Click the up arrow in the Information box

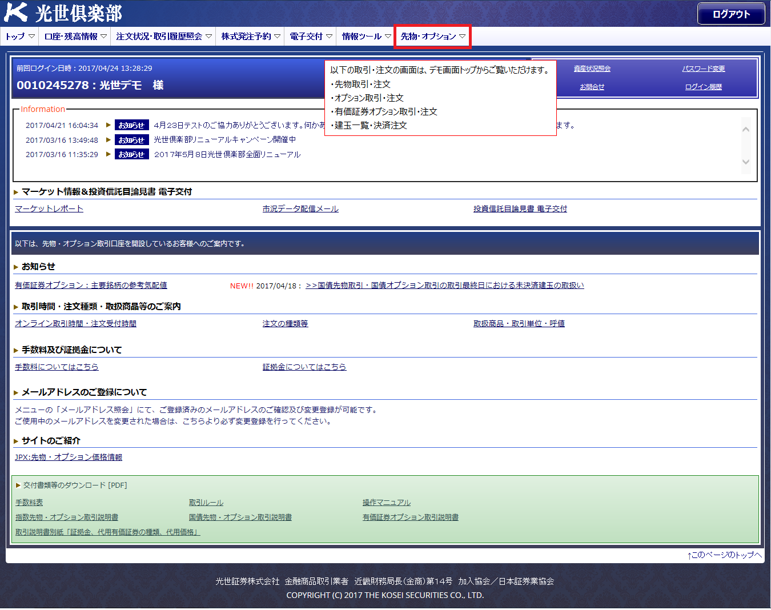point(745,129)
